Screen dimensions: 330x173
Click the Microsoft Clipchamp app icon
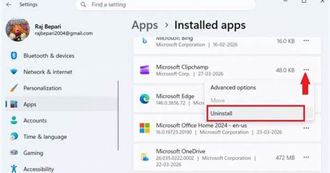coord(145,70)
